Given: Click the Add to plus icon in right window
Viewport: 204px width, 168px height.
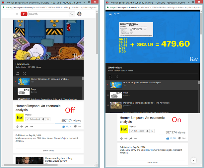Looking at the screenshot, I should (126, 138).
